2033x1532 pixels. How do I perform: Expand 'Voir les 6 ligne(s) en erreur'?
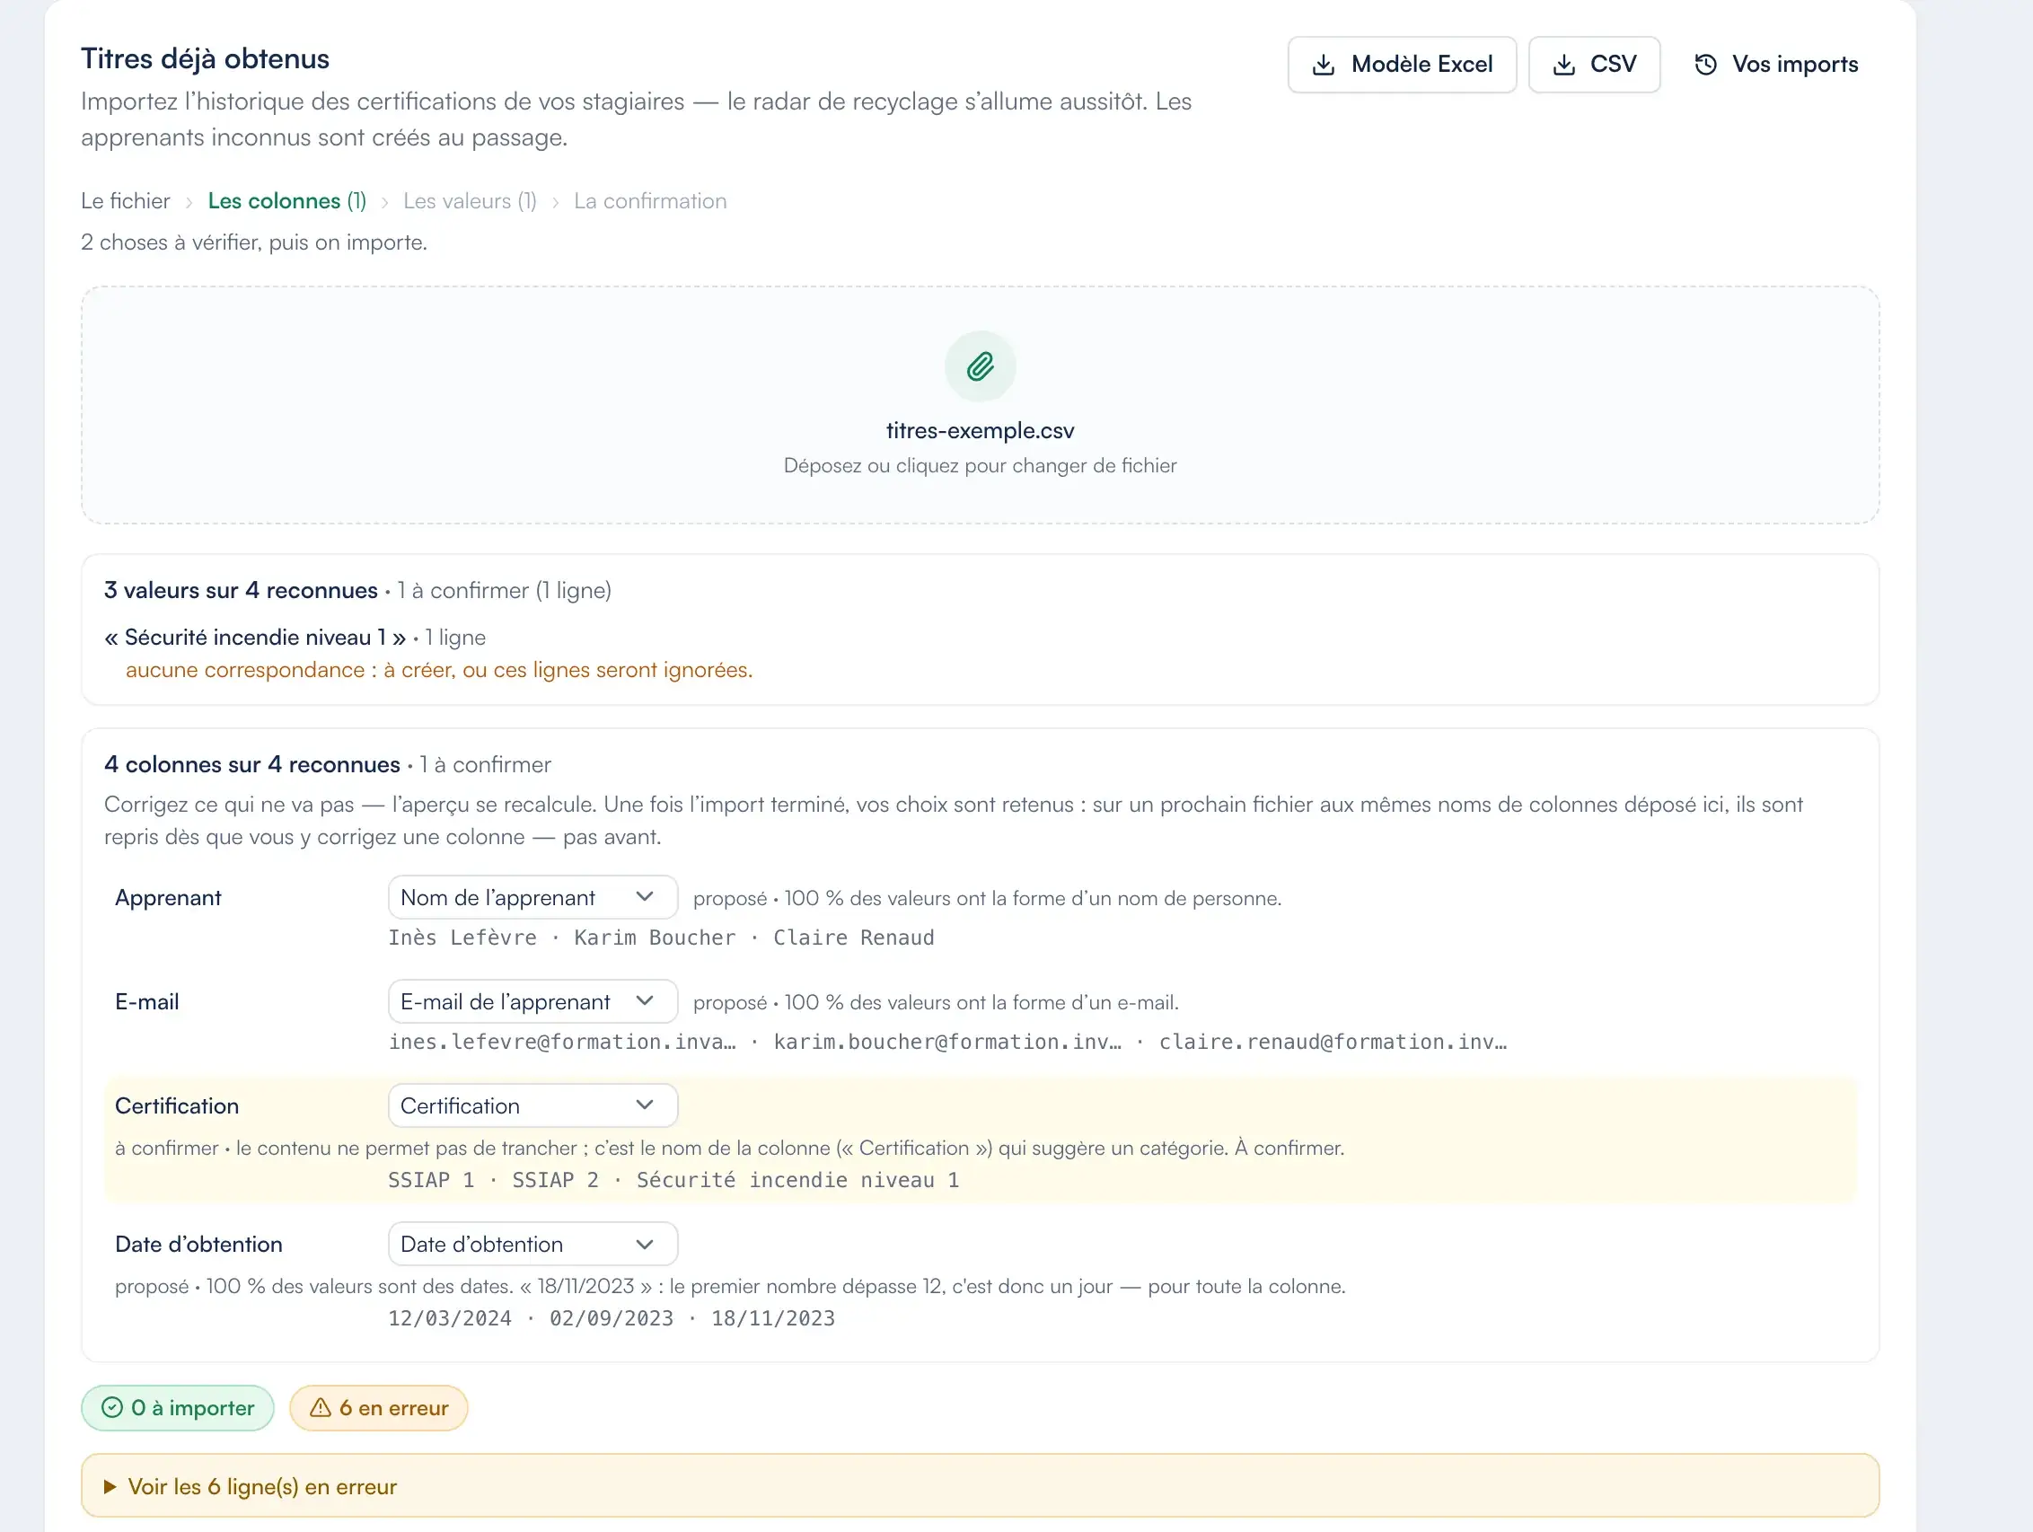click(980, 1486)
